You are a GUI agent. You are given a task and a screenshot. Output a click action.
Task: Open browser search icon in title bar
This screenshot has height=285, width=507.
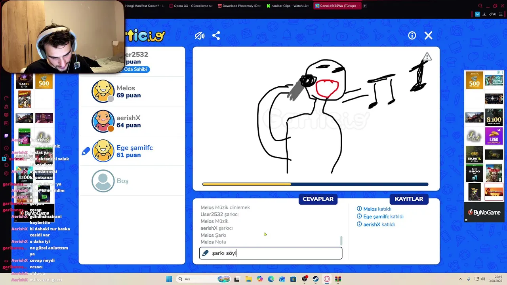[x=480, y=6]
